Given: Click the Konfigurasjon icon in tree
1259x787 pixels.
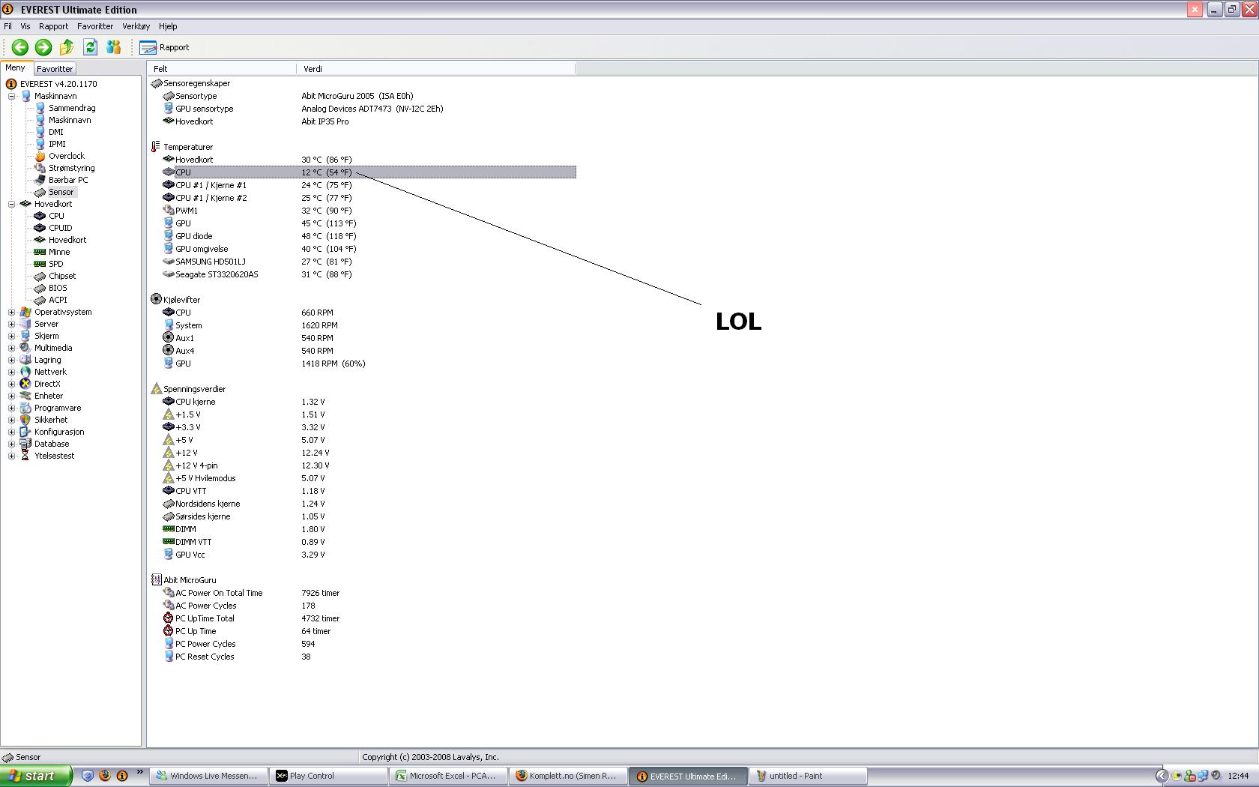Looking at the screenshot, I should coord(25,432).
